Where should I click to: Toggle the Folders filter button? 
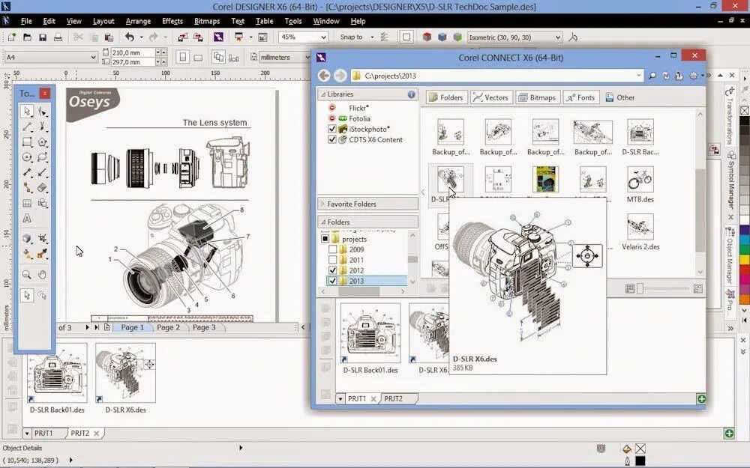coord(445,97)
